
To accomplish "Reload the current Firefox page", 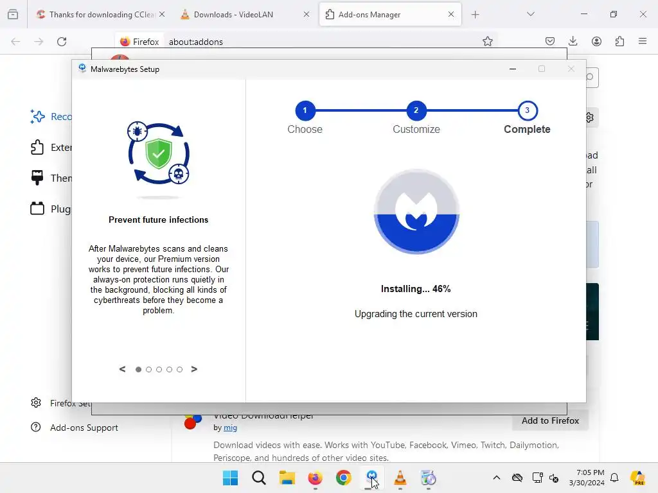I will [62, 42].
